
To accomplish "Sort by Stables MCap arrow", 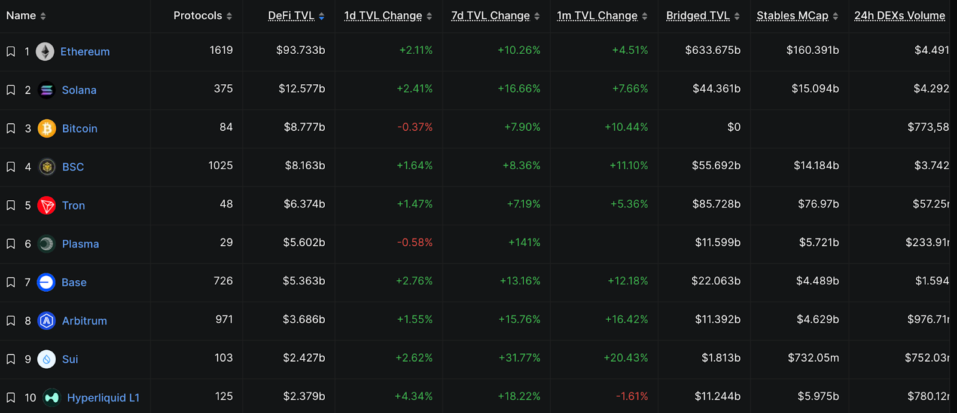I will click(836, 17).
